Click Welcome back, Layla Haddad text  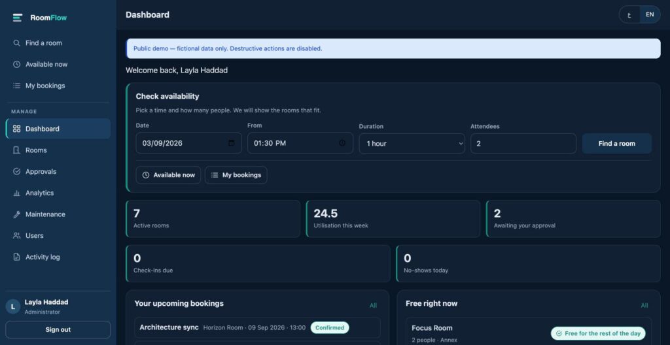pos(177,71)
